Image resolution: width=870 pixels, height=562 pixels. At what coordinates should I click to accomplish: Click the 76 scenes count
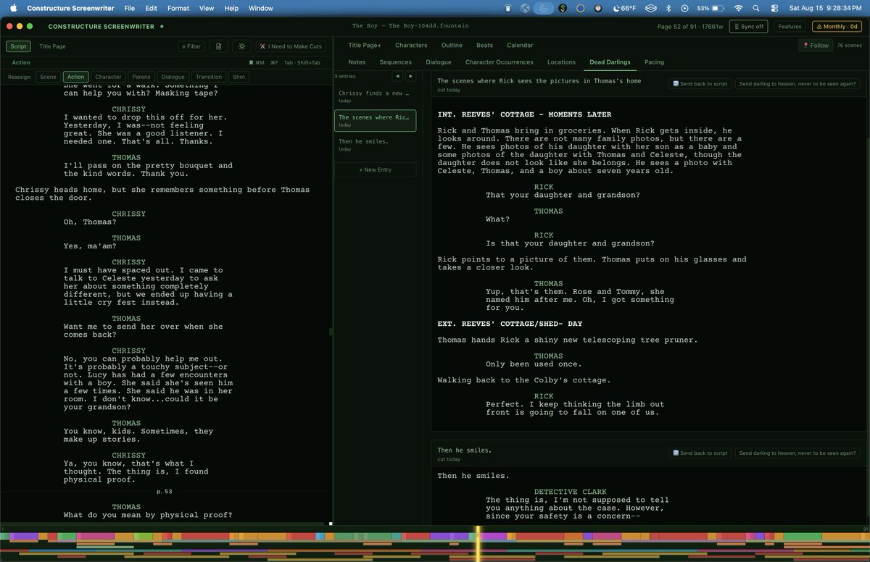[850, 46]
